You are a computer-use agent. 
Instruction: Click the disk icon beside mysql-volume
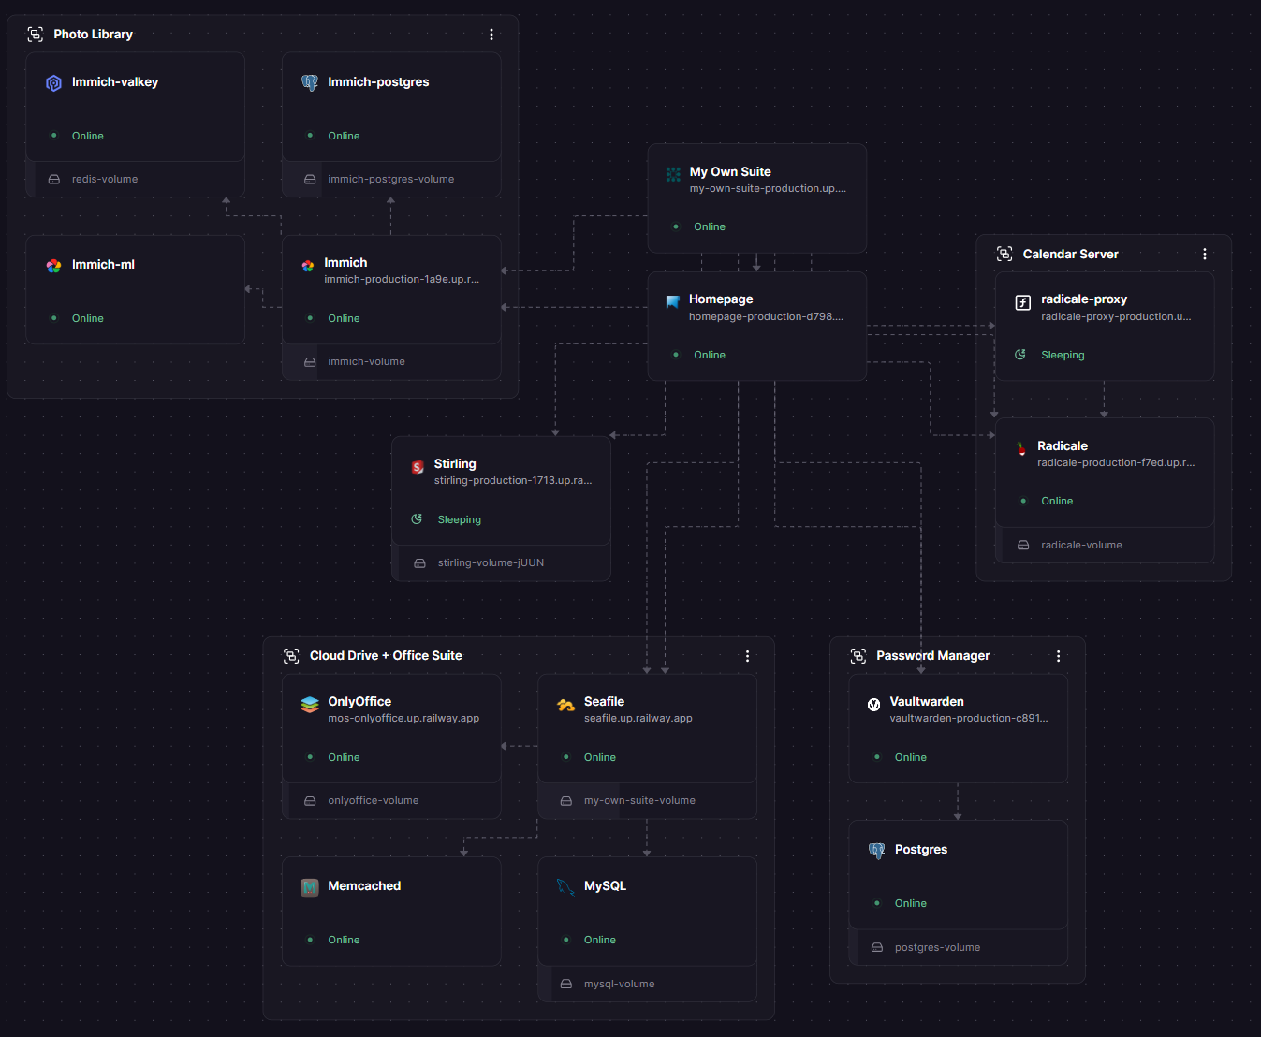(x=565, y=985)
